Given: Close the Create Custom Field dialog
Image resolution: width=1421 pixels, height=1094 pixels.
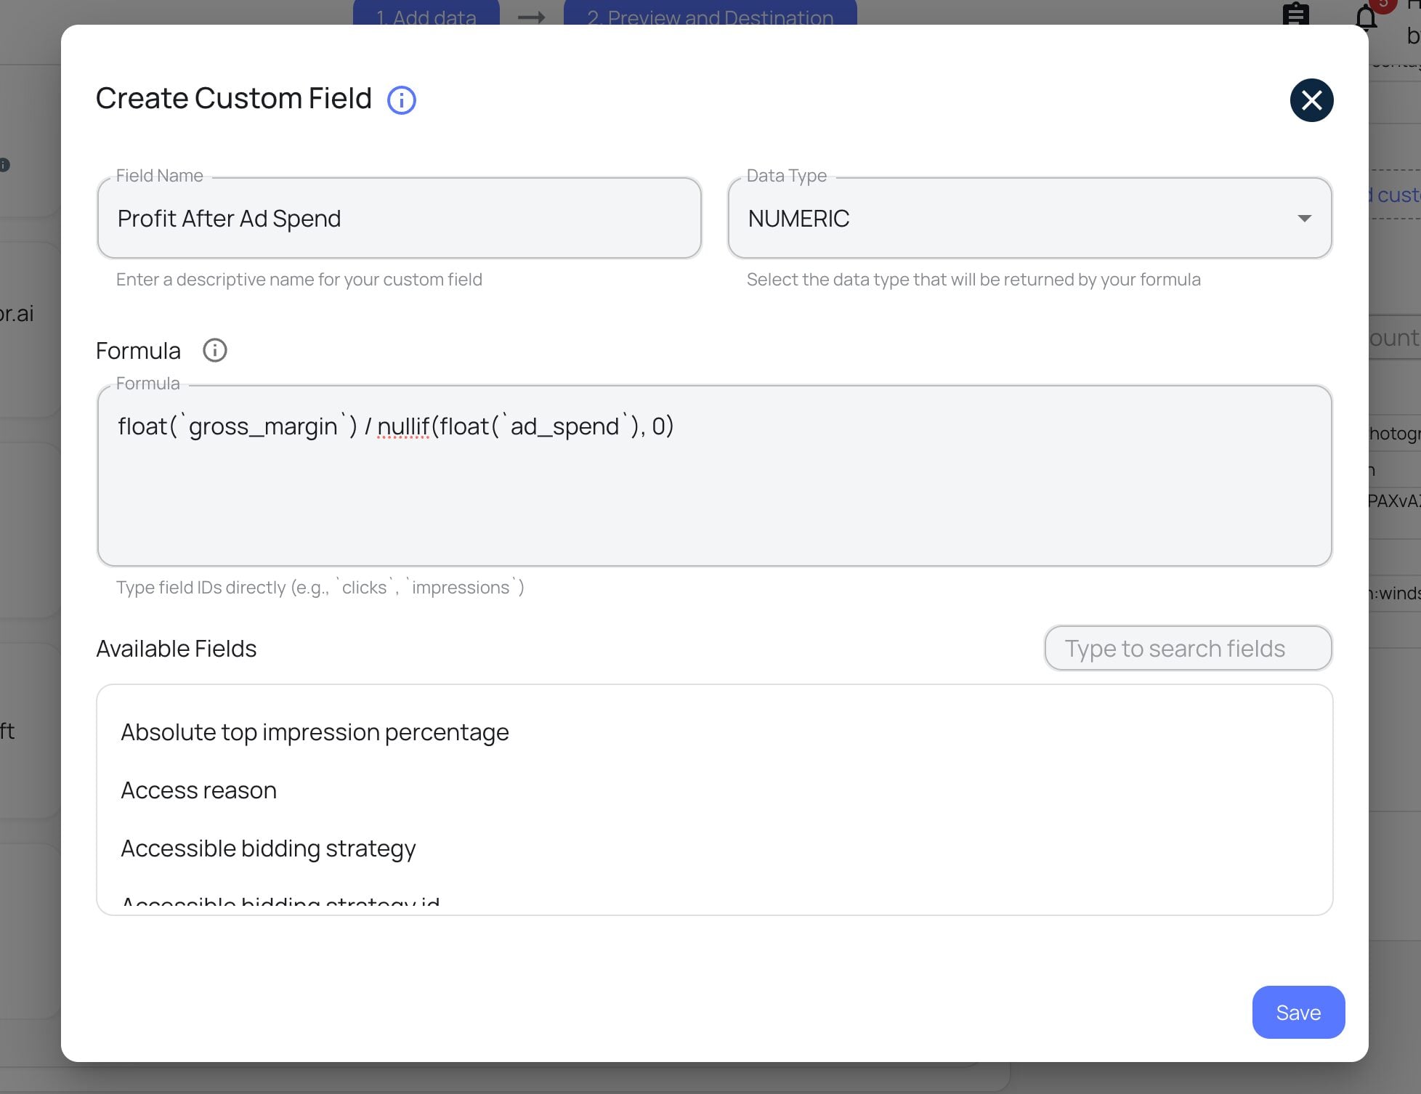Looking at the screenshot, I should [x=1311, y=100].
